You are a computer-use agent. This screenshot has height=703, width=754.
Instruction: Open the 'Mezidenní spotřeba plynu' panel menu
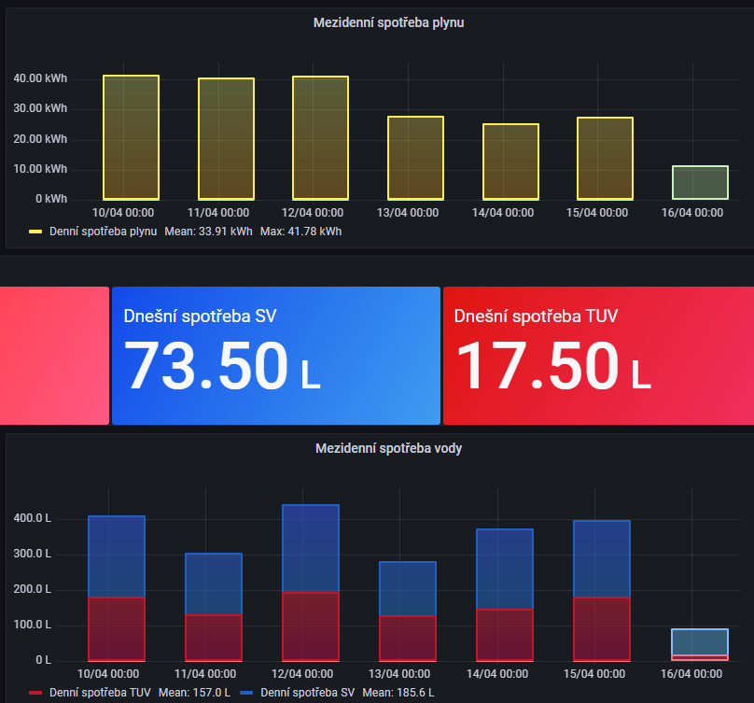(x=387, y=22)
